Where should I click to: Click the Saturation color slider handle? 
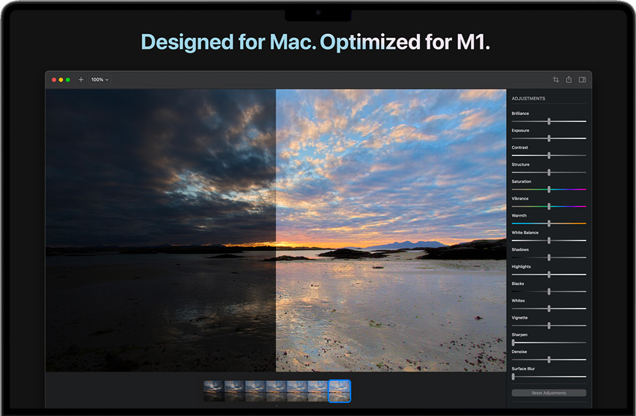(x=549, y=189)
